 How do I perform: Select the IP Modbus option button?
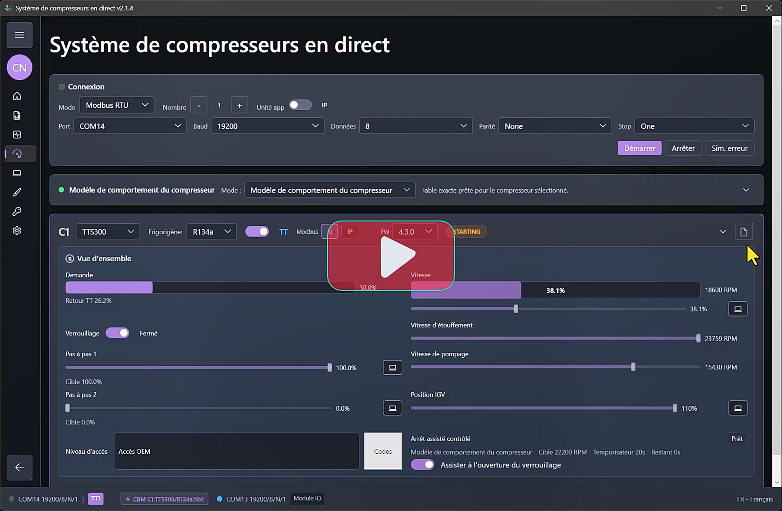coord(350,232)
